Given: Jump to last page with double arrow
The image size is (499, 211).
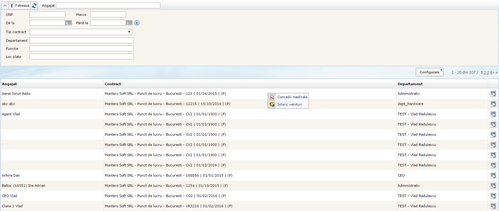Looking at the screenshot, I should [x=497, y=73].
